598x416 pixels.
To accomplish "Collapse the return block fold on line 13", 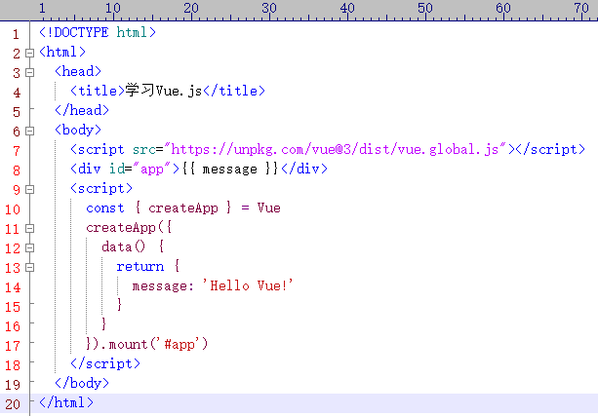I will click(x=29, y=267).
